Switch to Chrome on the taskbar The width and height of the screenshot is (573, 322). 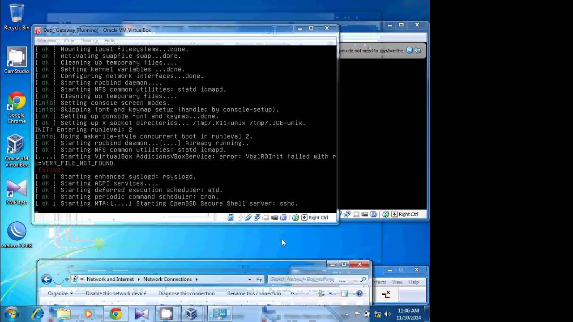click(115, 314)
